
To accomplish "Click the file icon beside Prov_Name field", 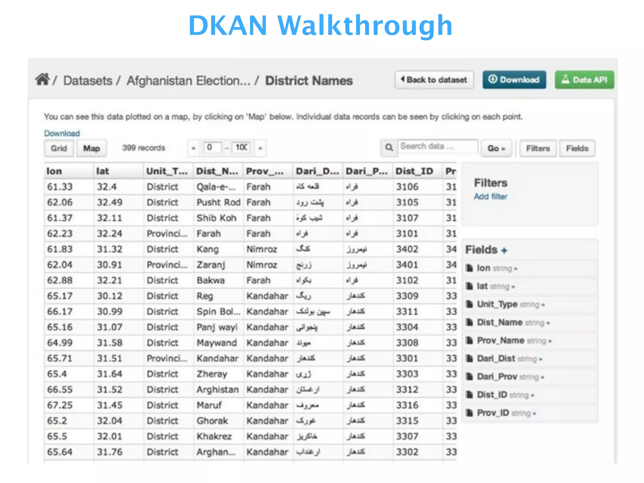I will [x=469, y=340].
